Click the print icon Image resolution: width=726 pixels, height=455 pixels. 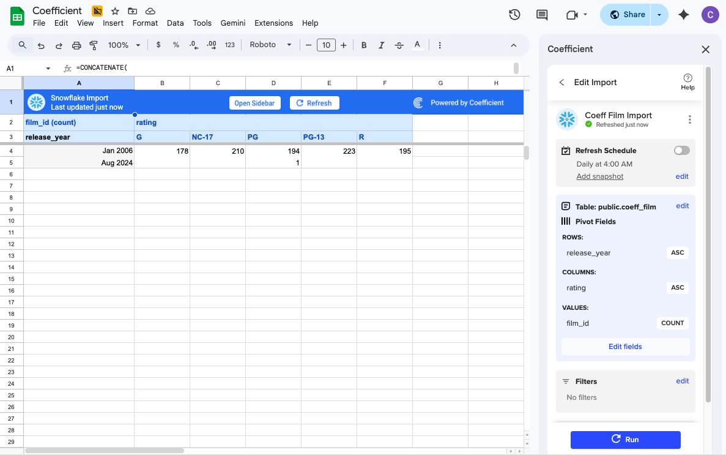point(76,45)
